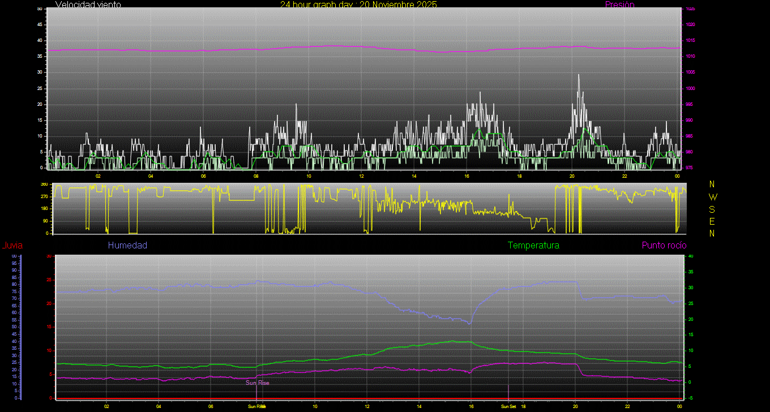Select the blue "Humedad" legend label
Image resolution: width=770 pixels, height=412 pixels.
pyautogui.click(x=127, y=246)
